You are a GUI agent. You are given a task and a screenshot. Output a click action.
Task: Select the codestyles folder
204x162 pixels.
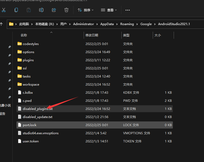[95, 44]
